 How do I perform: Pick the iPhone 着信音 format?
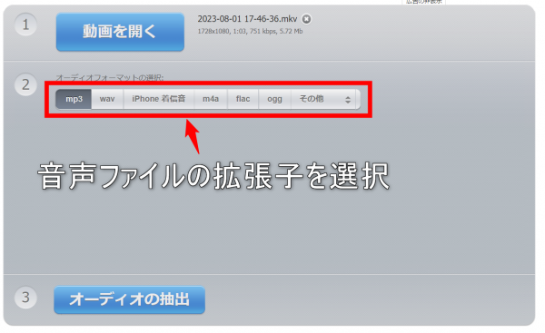tap(158, 99)
